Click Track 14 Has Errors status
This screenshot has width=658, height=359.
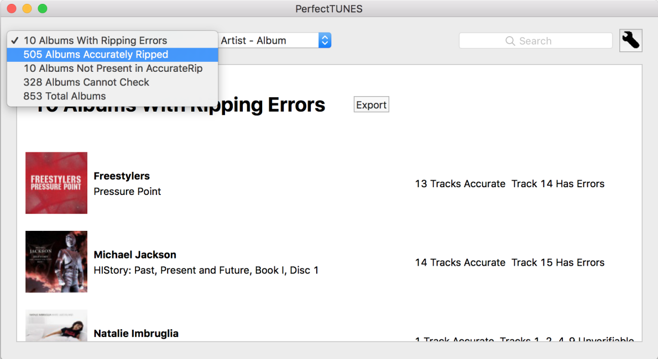tap(558, 184)
